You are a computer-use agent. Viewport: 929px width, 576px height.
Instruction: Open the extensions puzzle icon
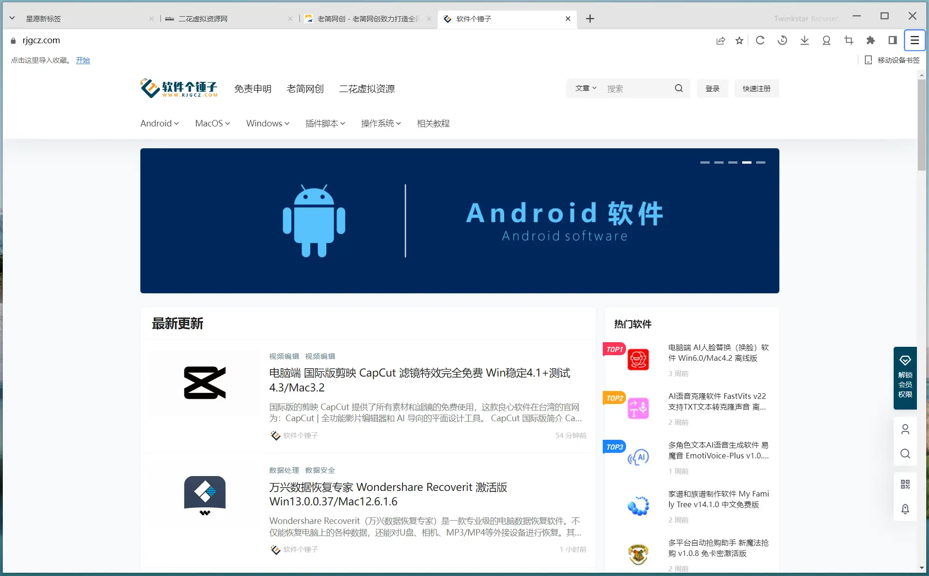tap(870, 40)
